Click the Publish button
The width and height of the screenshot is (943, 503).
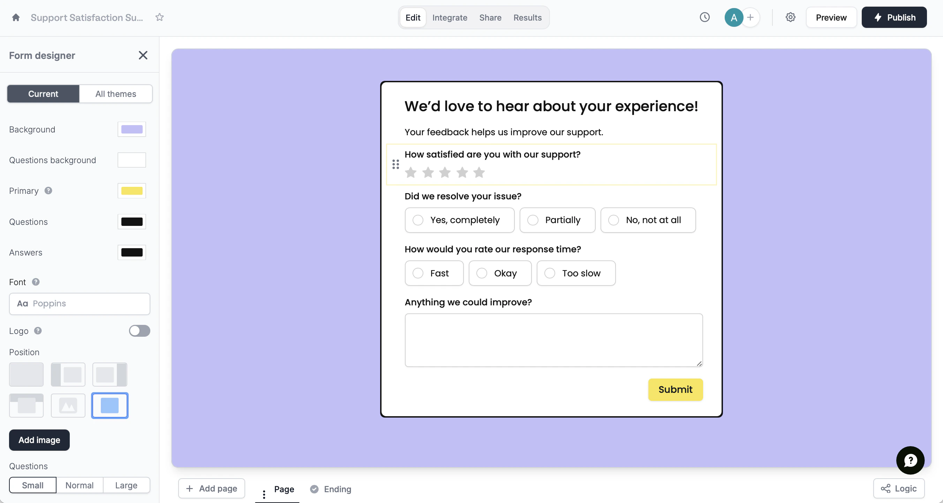pos(894,17)
